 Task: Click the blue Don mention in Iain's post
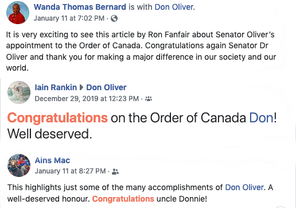[x=262, y=118]
